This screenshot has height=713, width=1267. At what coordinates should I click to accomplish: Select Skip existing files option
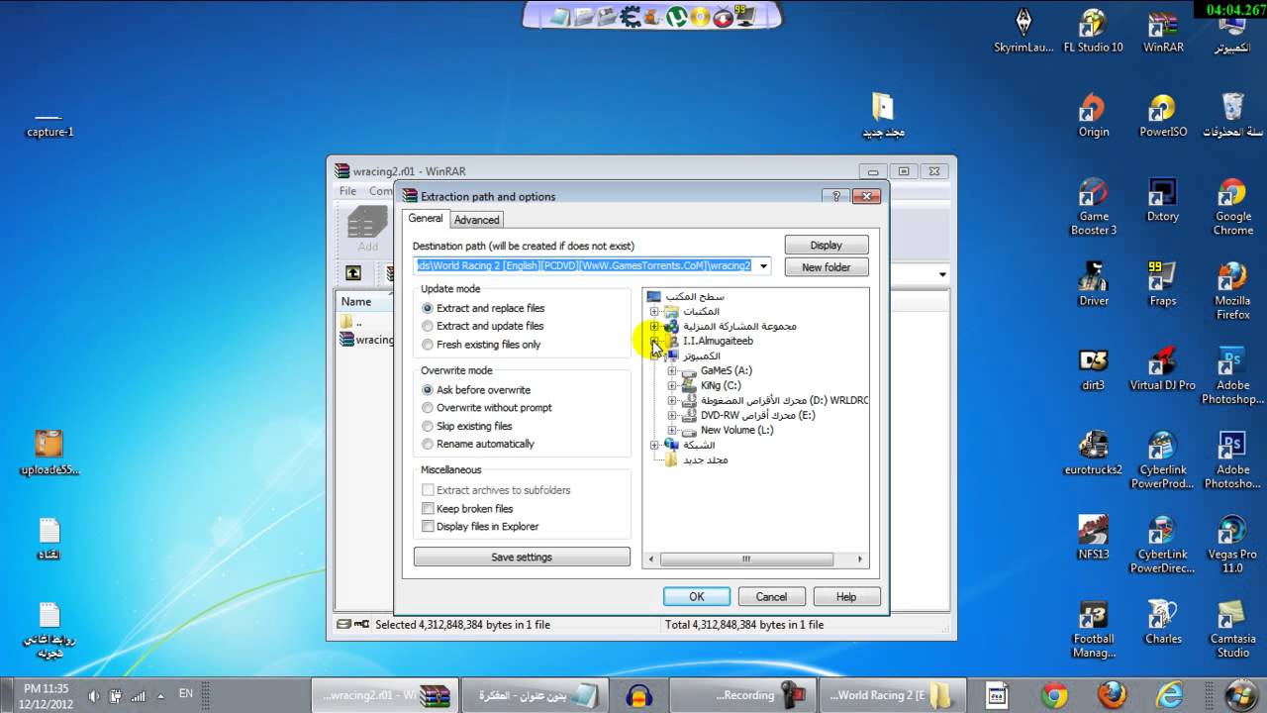[x=467, y=426]
